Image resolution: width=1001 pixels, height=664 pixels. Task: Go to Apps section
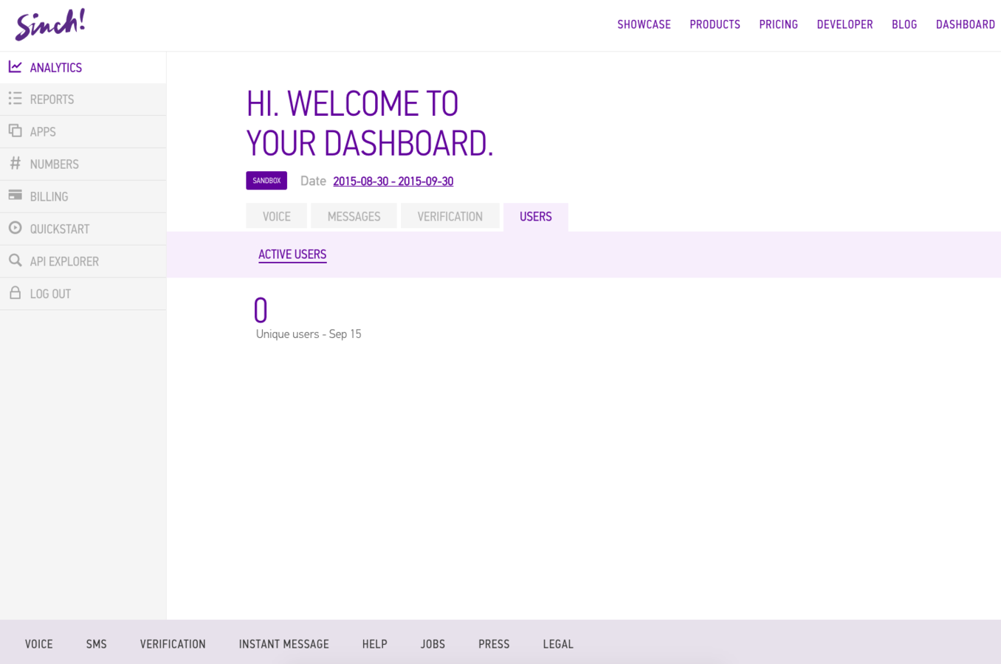[83, 132]
